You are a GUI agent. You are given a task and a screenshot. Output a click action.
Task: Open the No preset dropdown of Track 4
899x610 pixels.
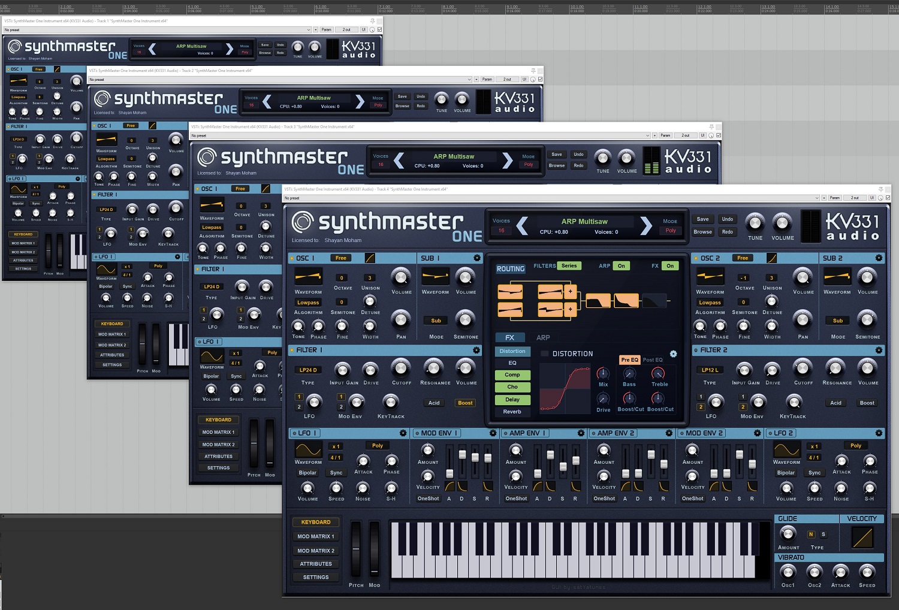550,198
